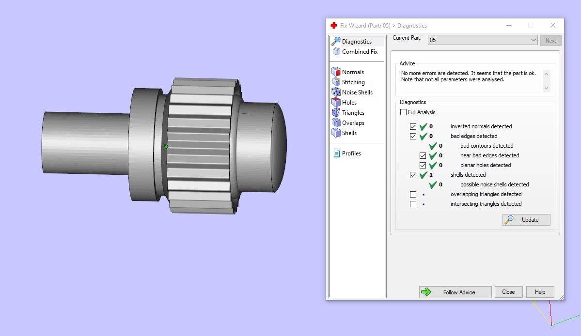Go to the Holes page
Viewport: 581px width, 336px height.
click(349, 103)
